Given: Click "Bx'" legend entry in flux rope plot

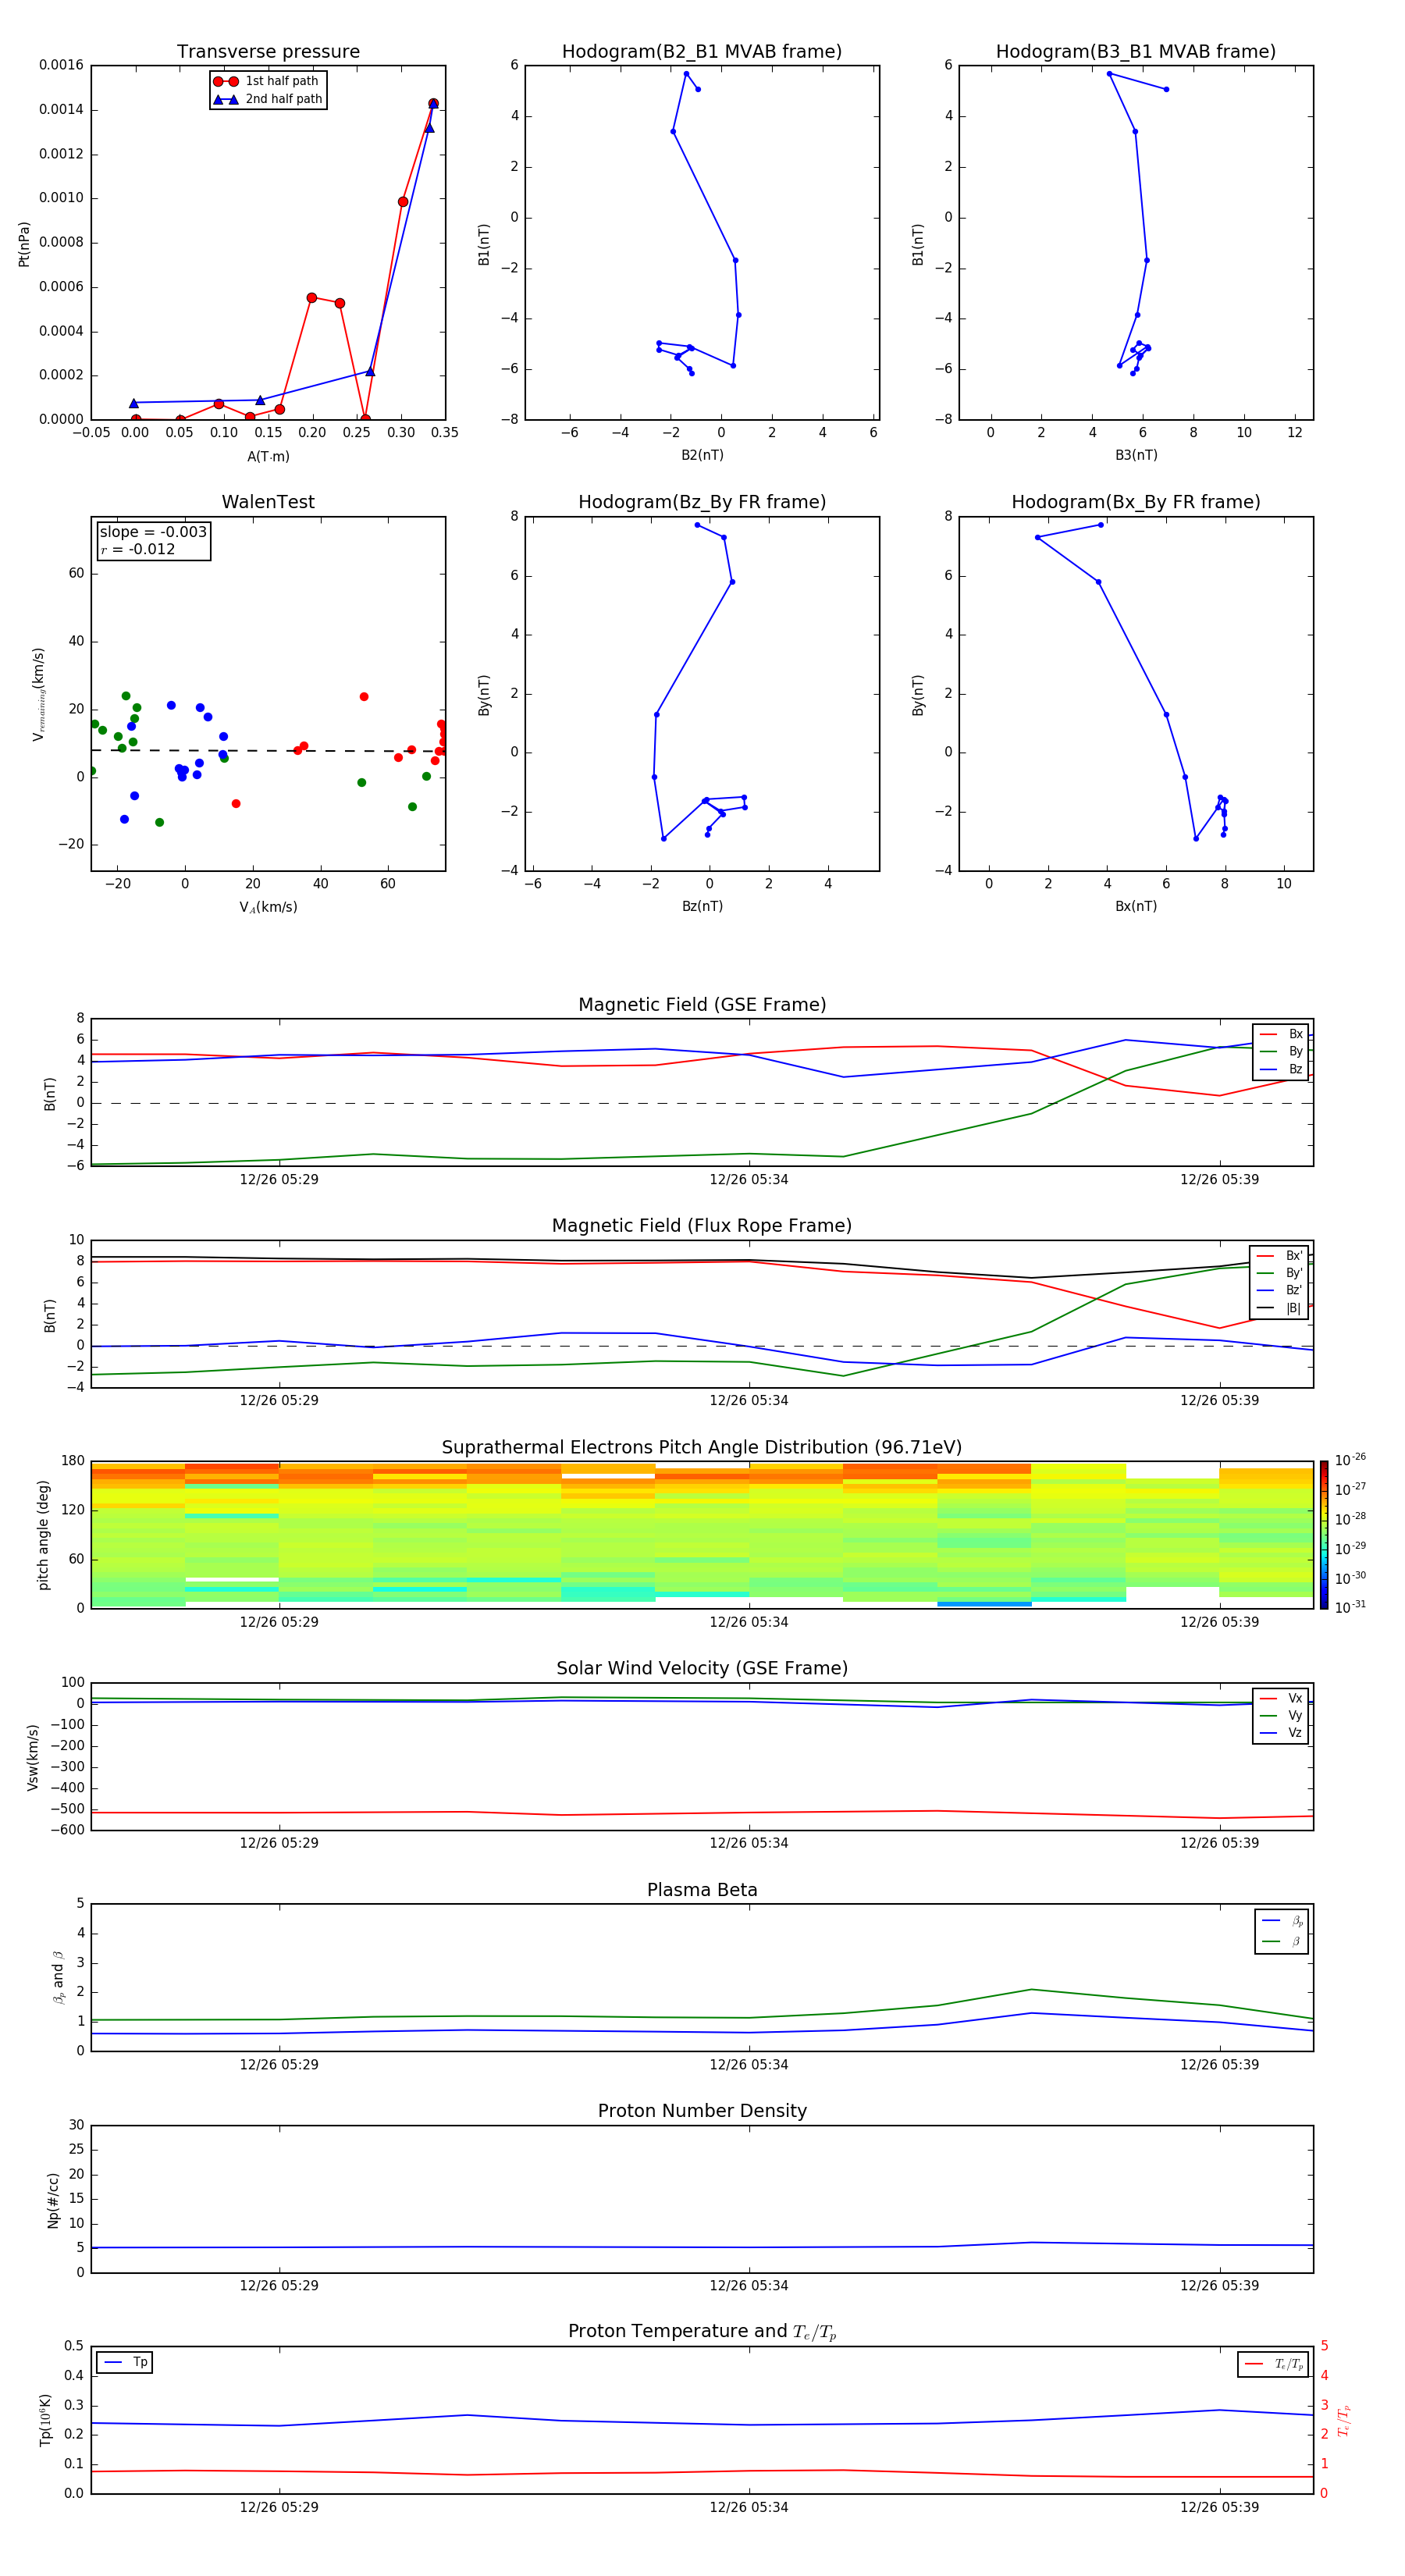Looking at the screenshot, I should tap(1279, 1256).
